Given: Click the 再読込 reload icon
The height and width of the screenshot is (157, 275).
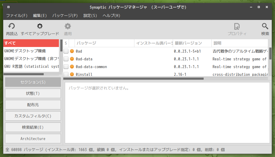Looking at the screenshot, I should (12, 26).
